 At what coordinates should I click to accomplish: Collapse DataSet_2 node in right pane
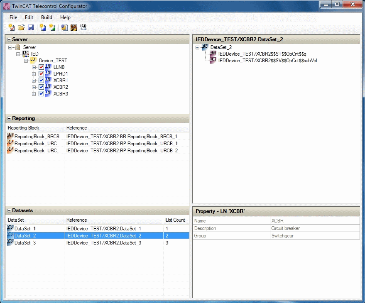(x=197, y=47)
